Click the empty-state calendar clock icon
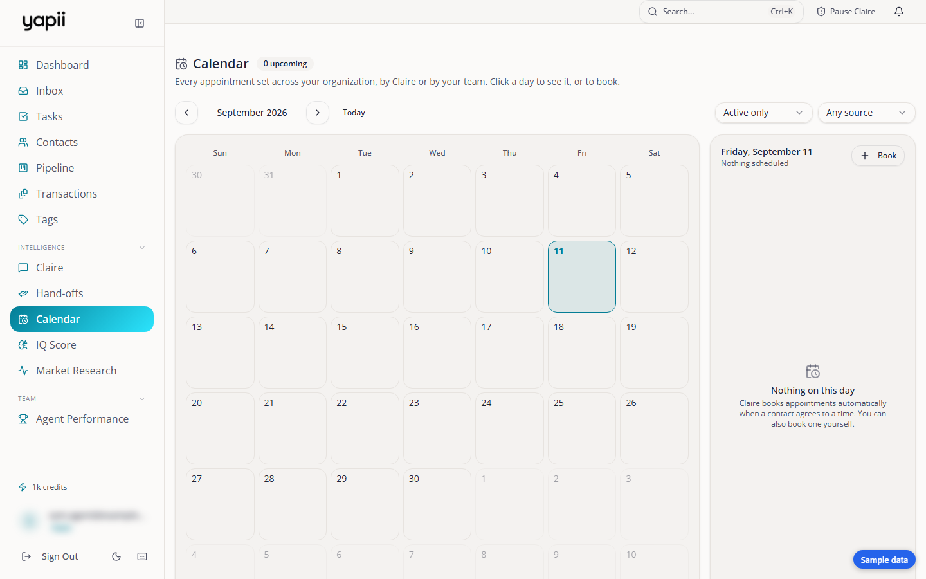 click(x=813, y=371)
